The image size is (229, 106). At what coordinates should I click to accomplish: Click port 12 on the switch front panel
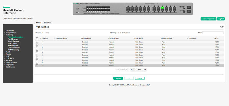(148, 11)
